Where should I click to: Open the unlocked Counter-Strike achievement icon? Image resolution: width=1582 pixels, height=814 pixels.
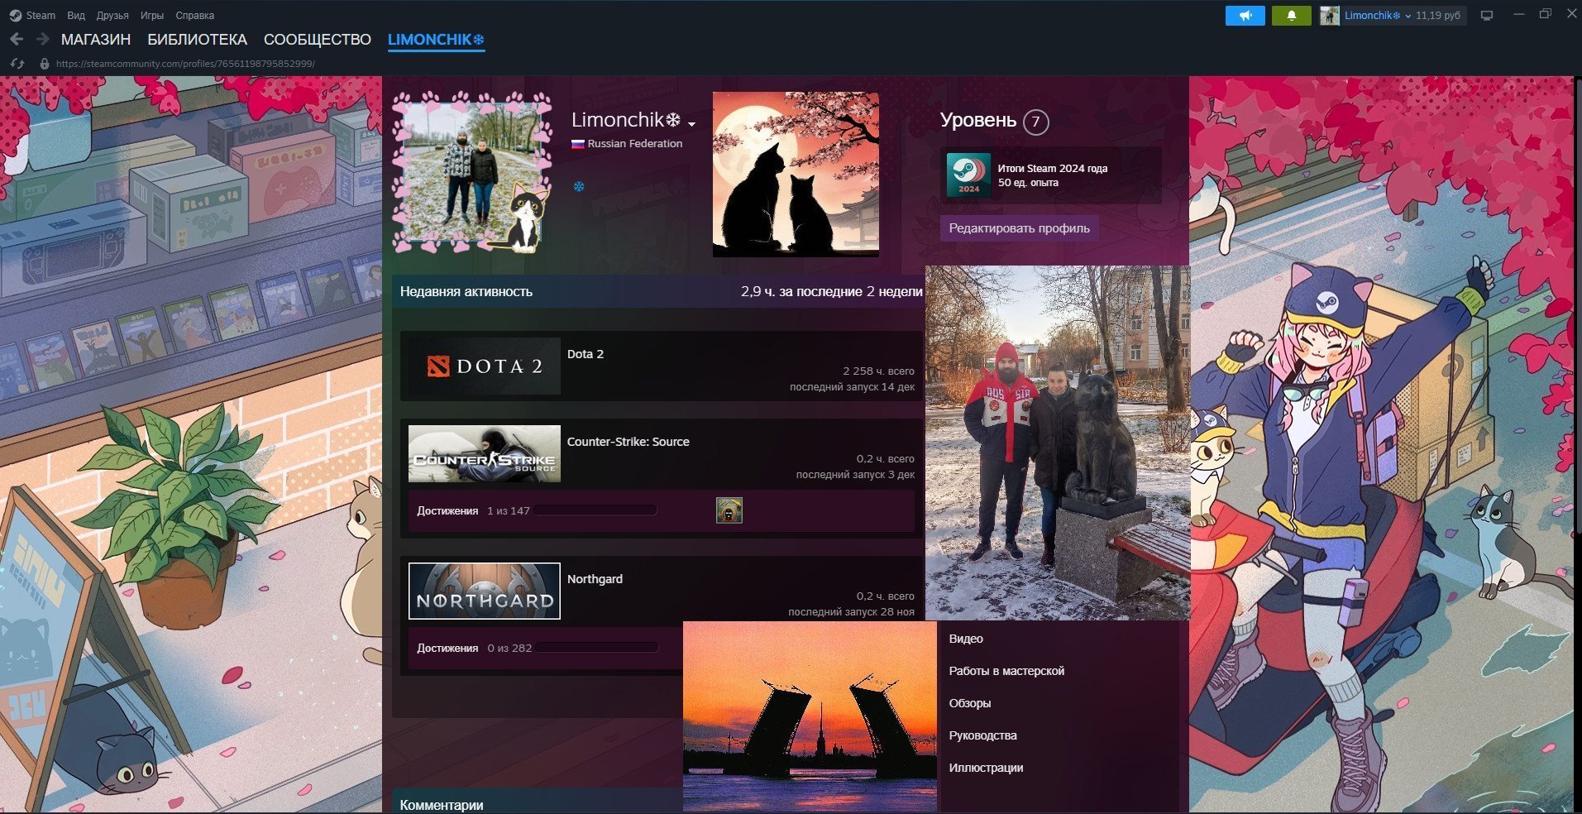click(x=729, y=510)
